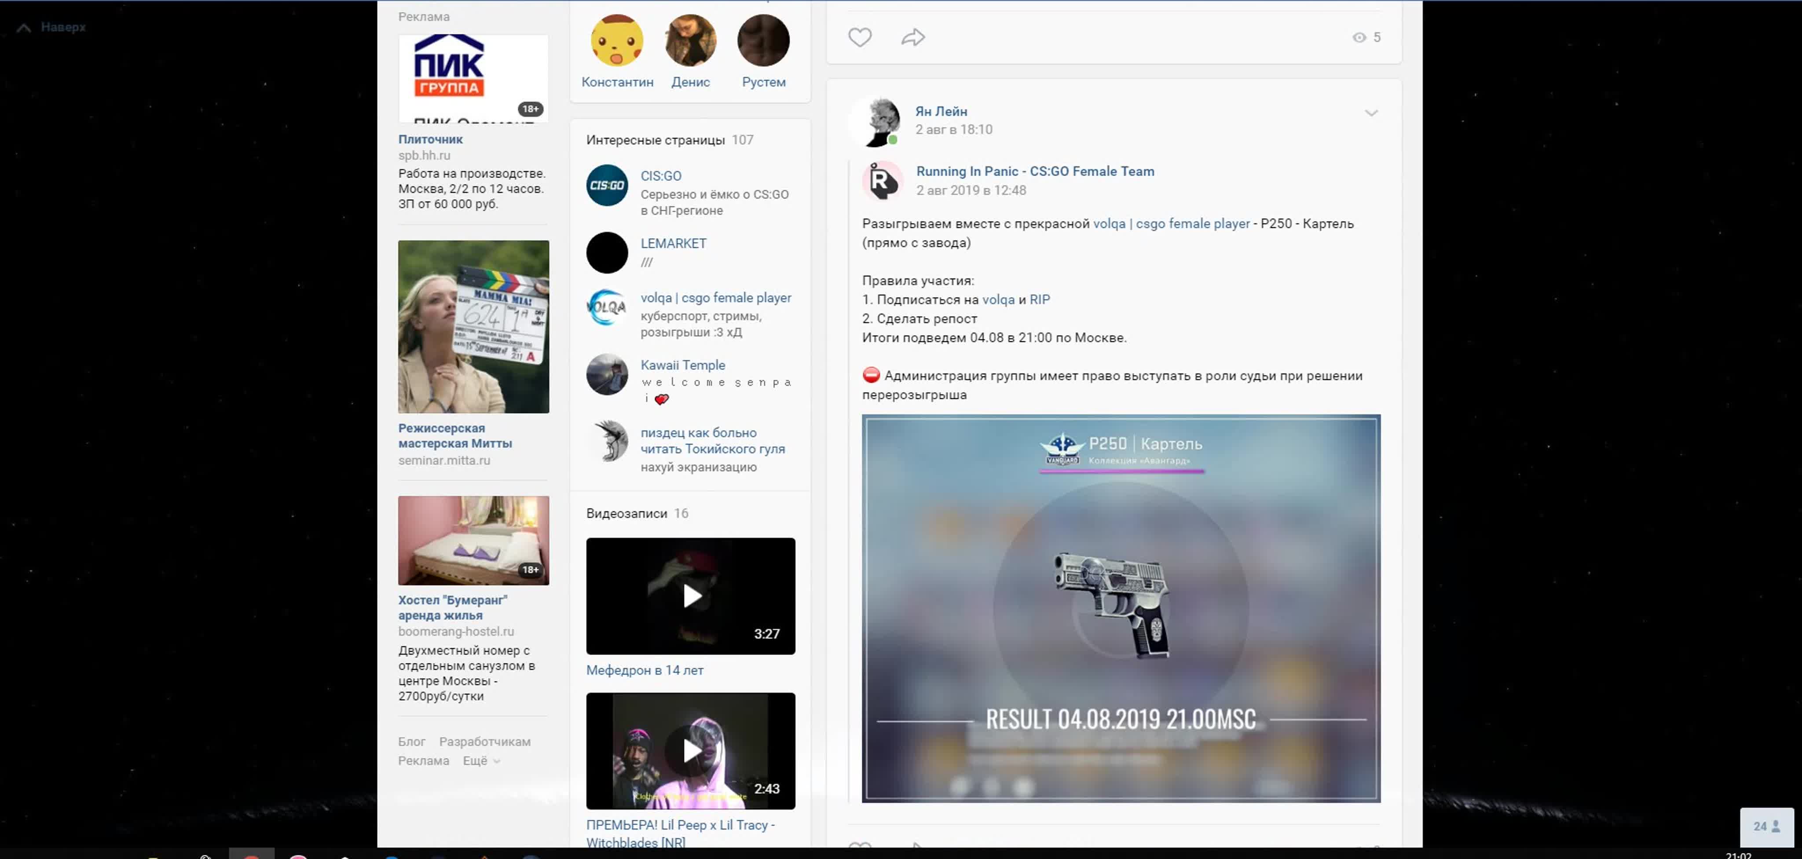This screenshot has width=1802, height=859.
Task: Open the friends online counter showing 24
Action: click(1766, 826)
